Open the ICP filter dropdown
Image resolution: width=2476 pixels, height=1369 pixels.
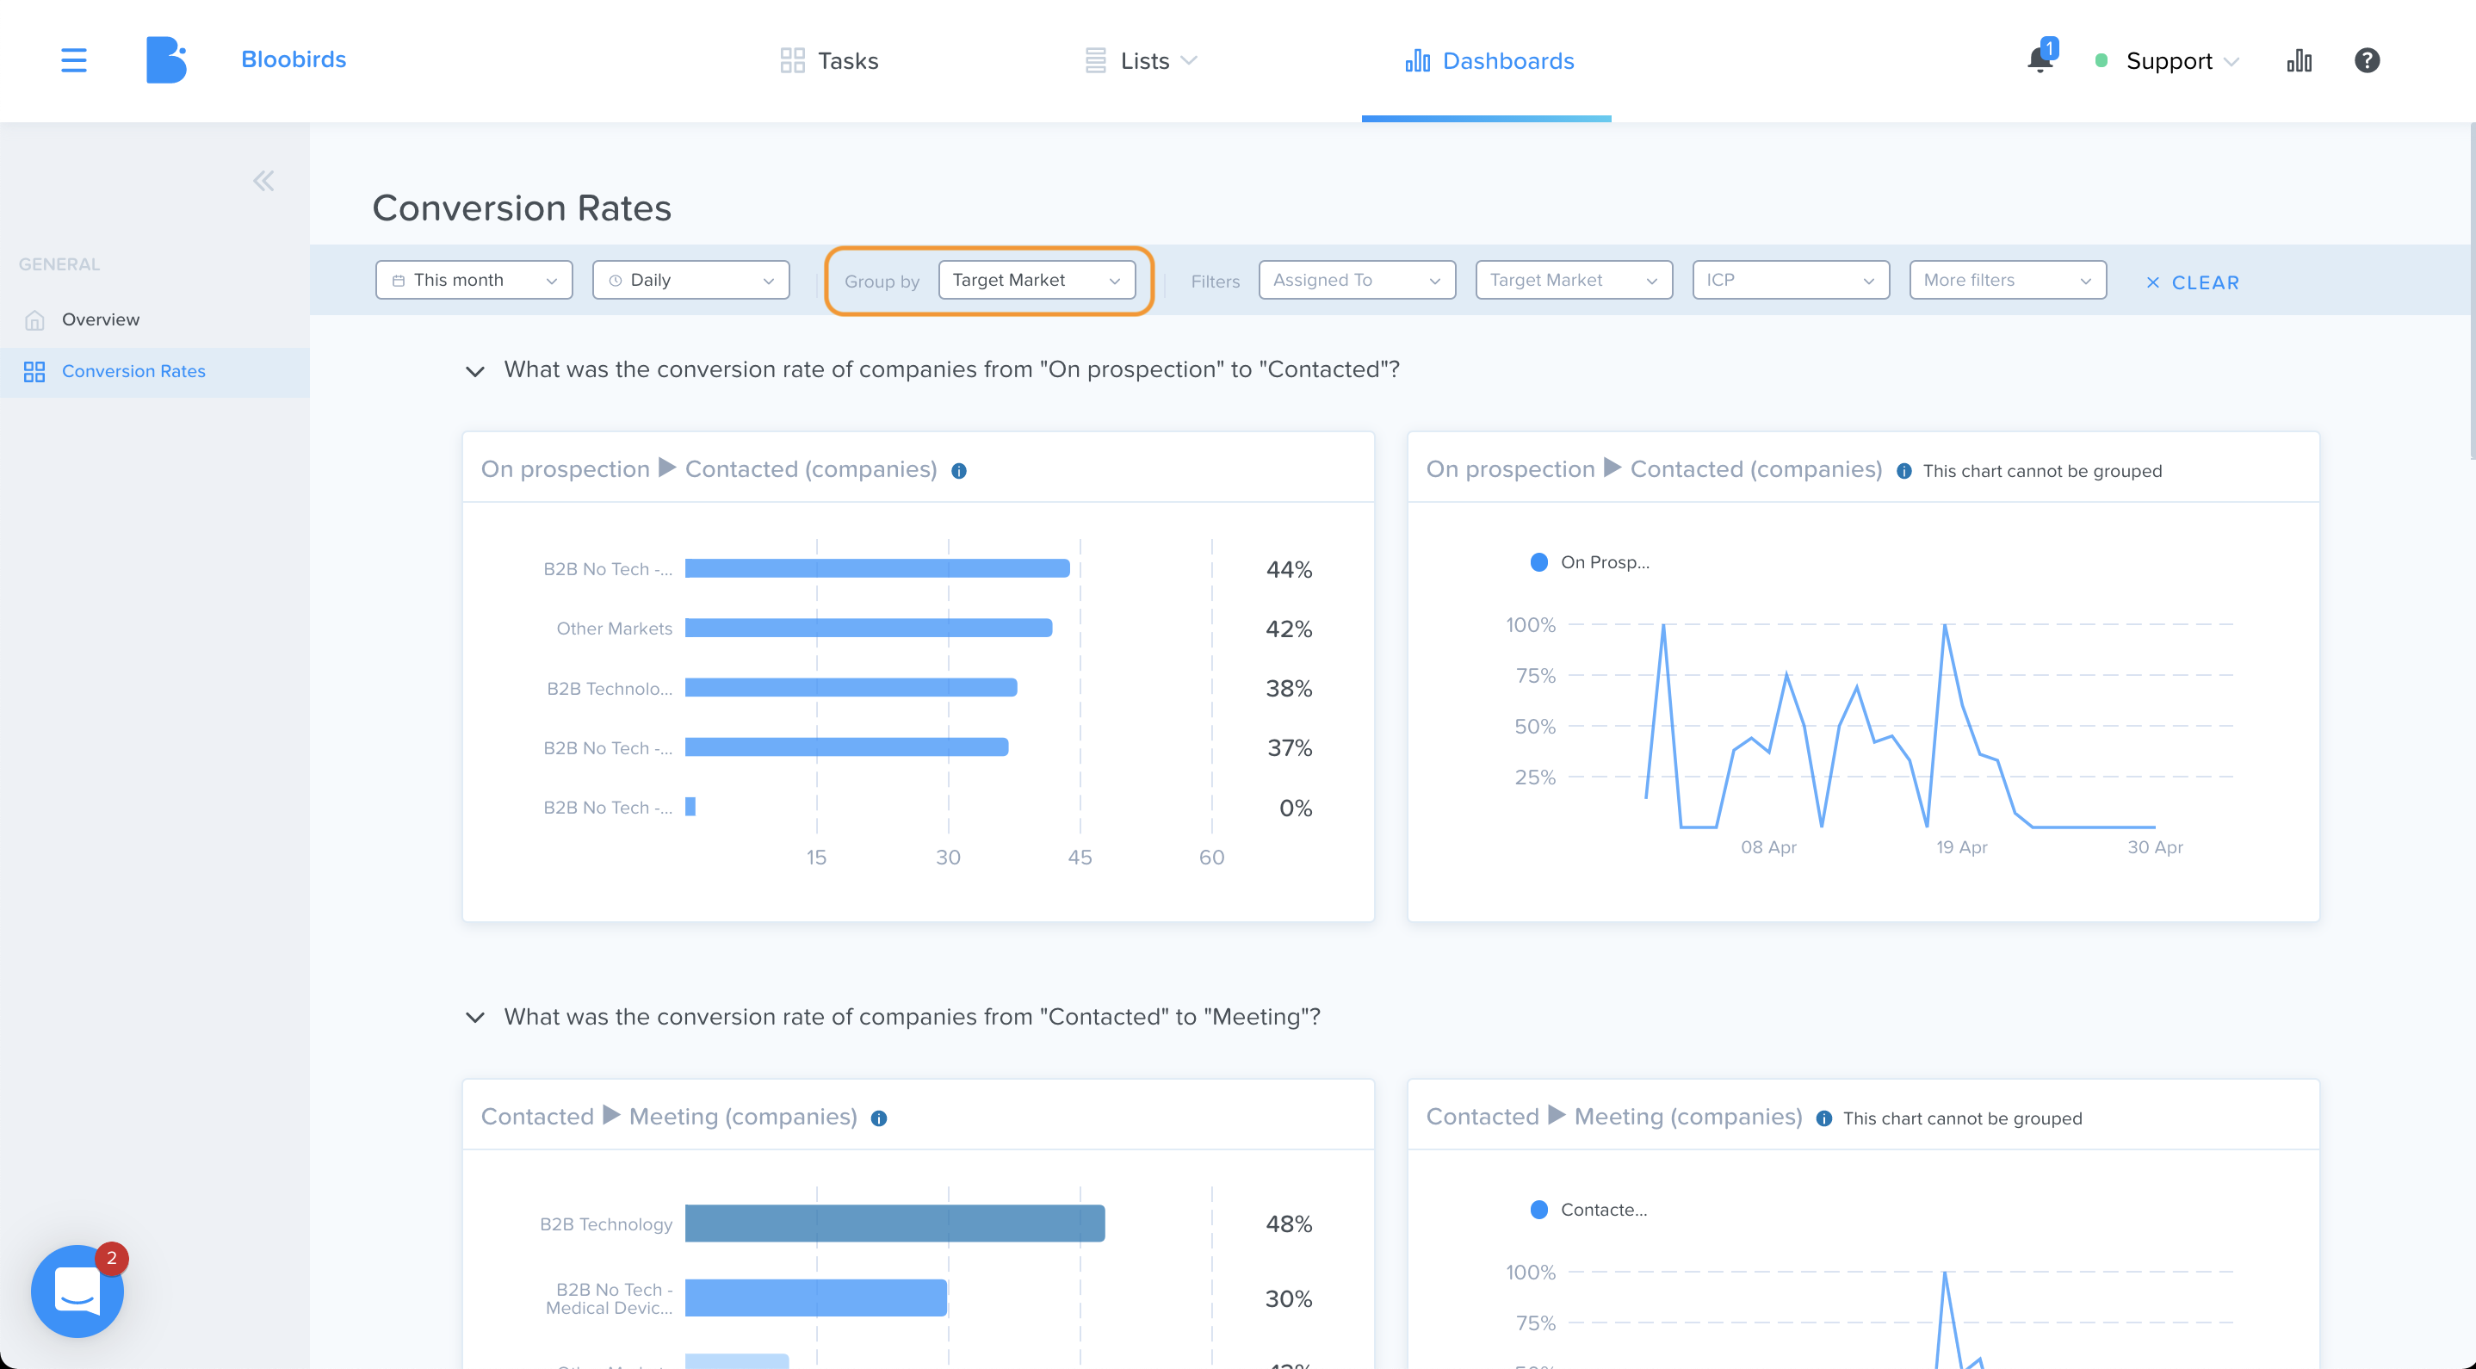point(1790,280)
